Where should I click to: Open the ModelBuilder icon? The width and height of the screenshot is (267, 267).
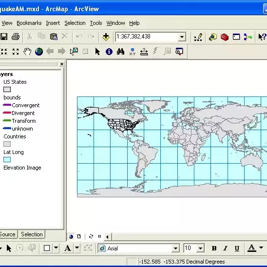click(x=248, y=37)
